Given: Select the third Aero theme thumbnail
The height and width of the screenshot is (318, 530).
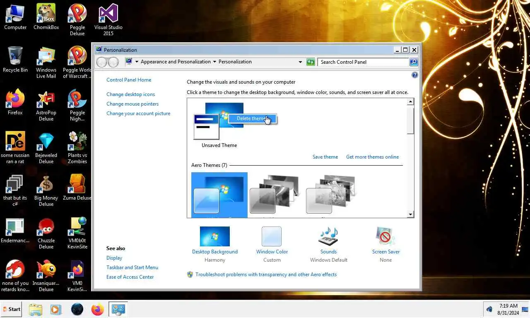Looking at the screenshot, I should click(332, 195).
